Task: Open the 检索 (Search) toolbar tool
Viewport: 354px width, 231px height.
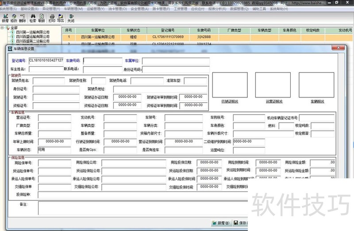Action: point(33,18)
